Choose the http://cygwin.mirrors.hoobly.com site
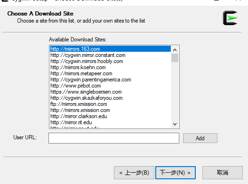 tap(110, 61)
